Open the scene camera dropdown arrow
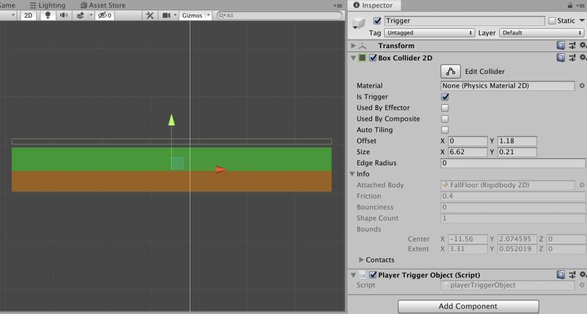This screenshot has width=587, height=314. tap(175, 15)
